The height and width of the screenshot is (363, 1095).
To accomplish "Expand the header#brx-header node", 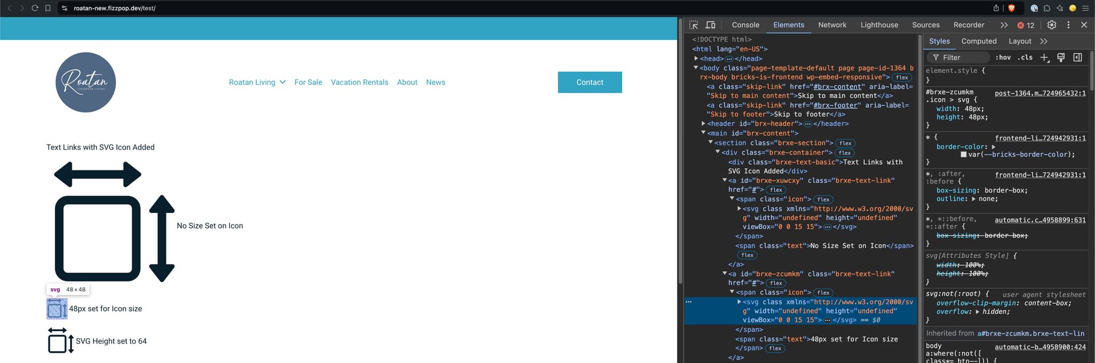I will [703, 124].
